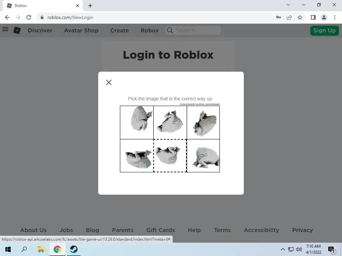Open the volume tray icon
The width and height of the screenshot is (342, 256).
tap(299, 249)
